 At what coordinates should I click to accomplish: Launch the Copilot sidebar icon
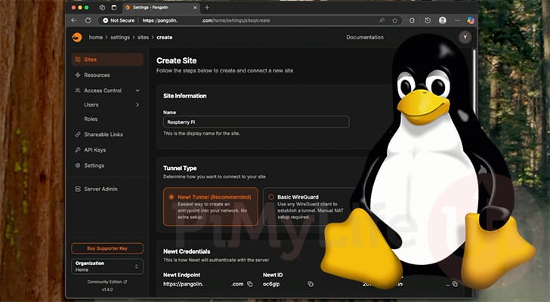(471, 20)
